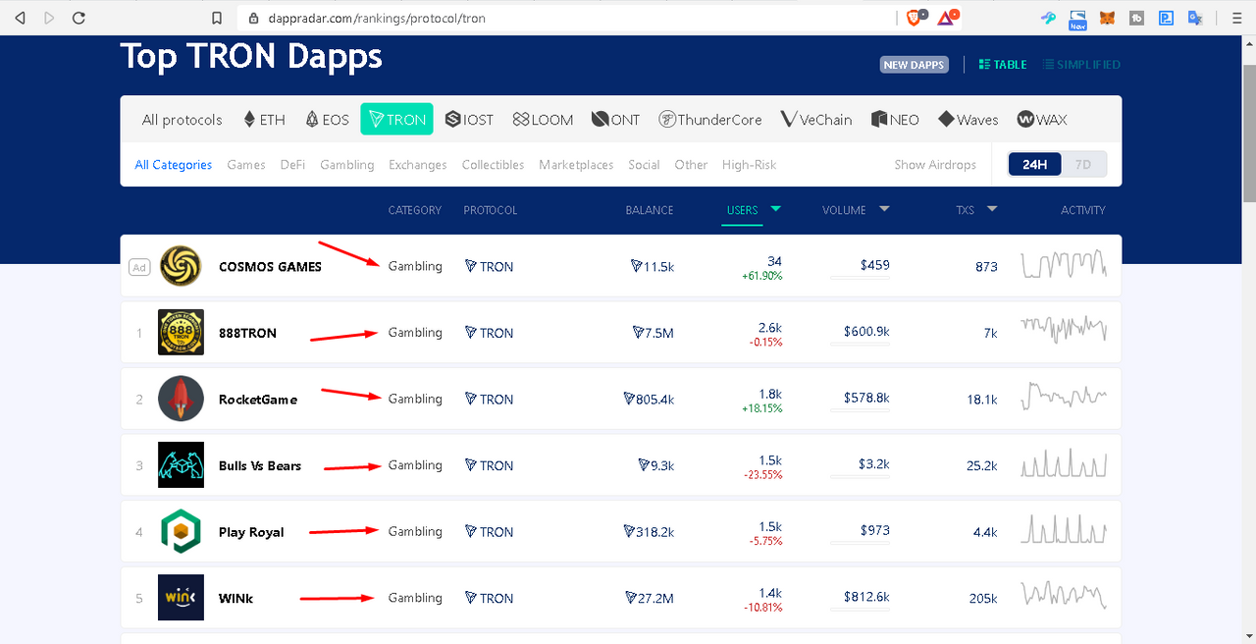1256x644 pixels.
Task: Filter by Social category
Action: pyautogui.click(x=644, y=165)
